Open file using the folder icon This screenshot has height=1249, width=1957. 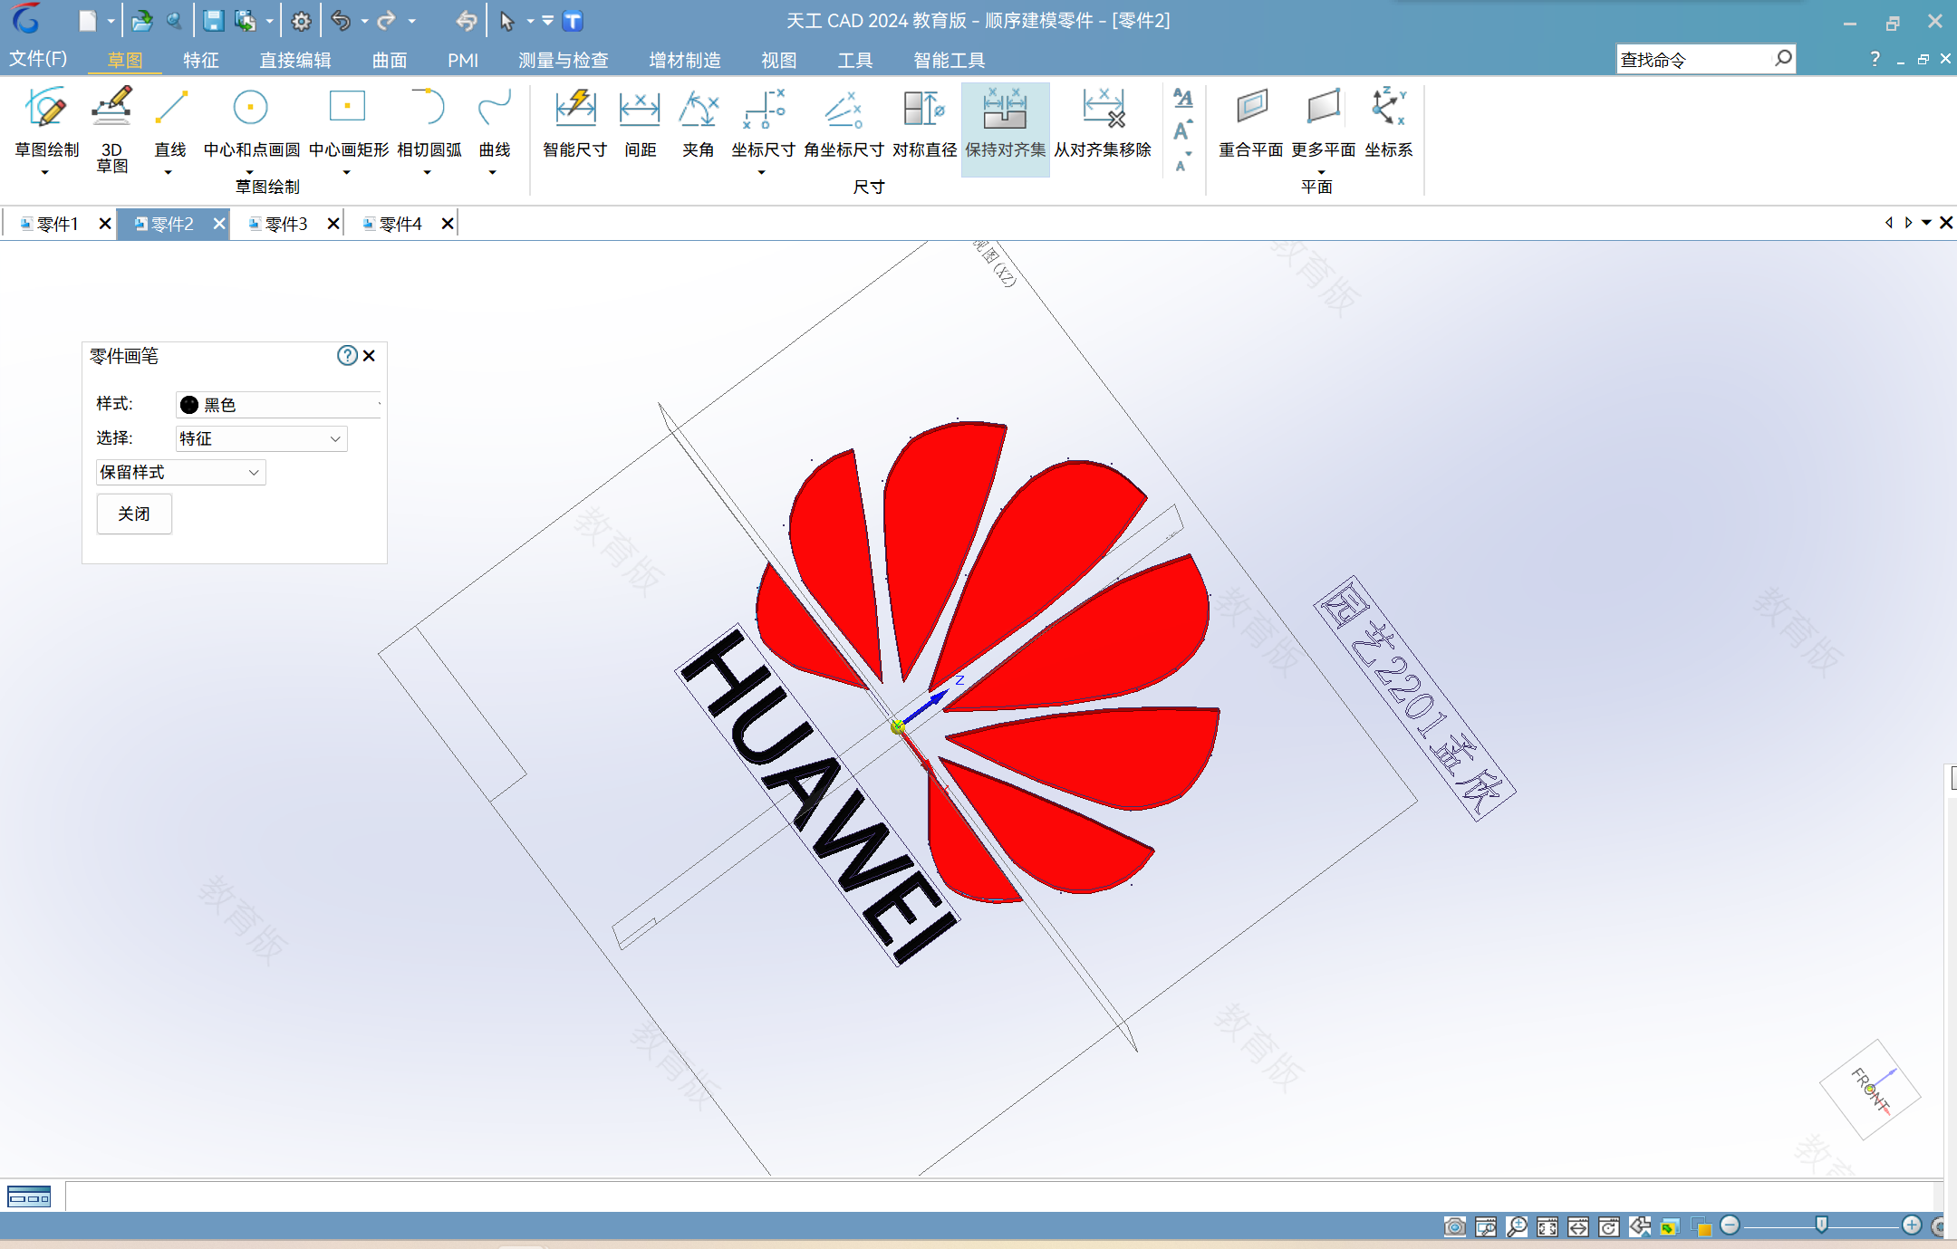[x=141, y=21]
